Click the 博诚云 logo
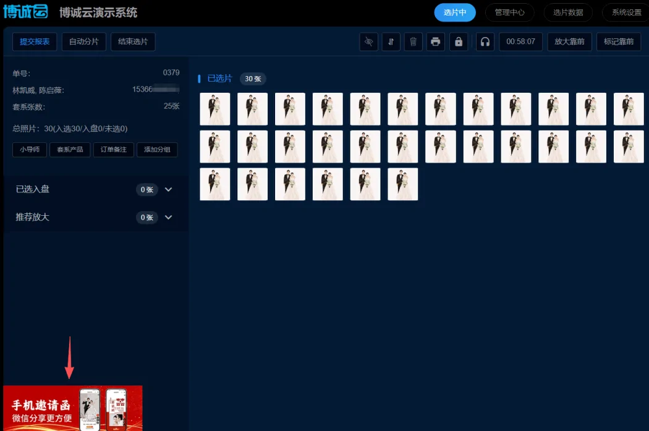The height and width of the screenshot is (431, 649). click(26, 12)
